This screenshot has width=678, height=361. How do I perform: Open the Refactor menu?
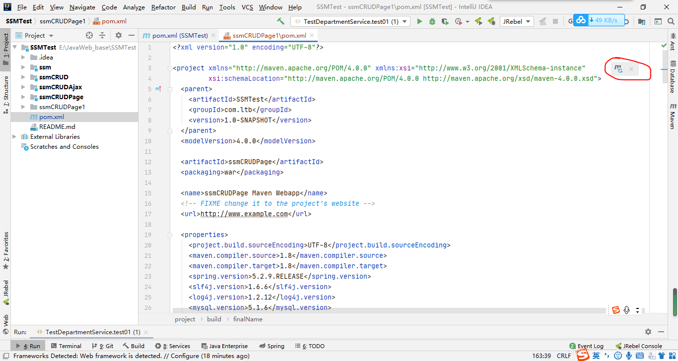click(x=163, y=7)
